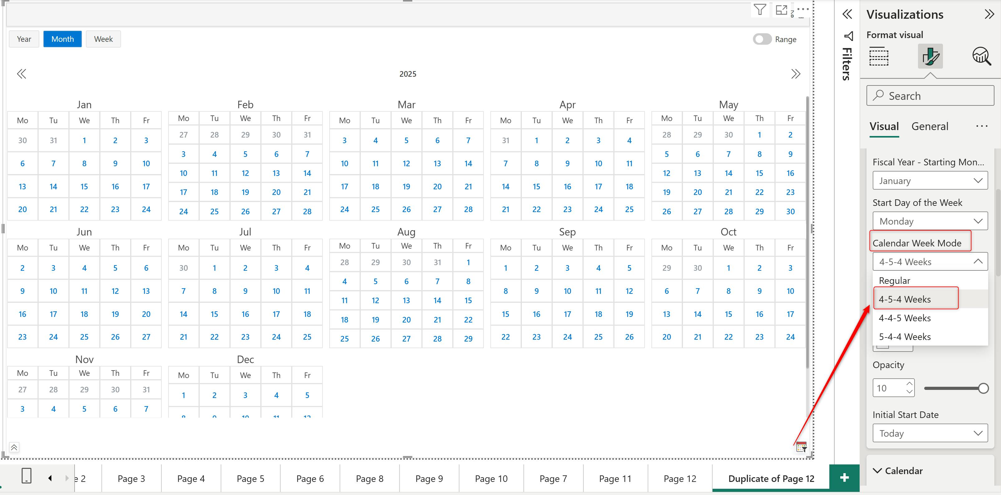Go to next year with double-right arrow

(x=795, y=74)
